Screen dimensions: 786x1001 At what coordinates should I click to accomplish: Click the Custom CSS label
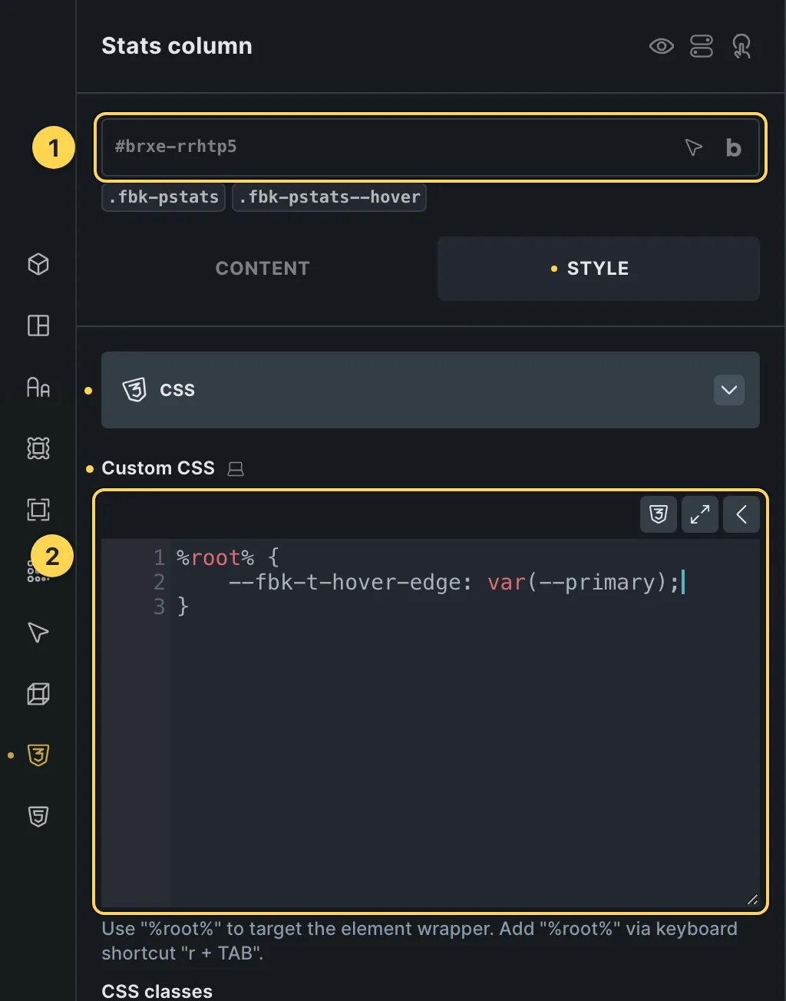[x=158, y=468]
